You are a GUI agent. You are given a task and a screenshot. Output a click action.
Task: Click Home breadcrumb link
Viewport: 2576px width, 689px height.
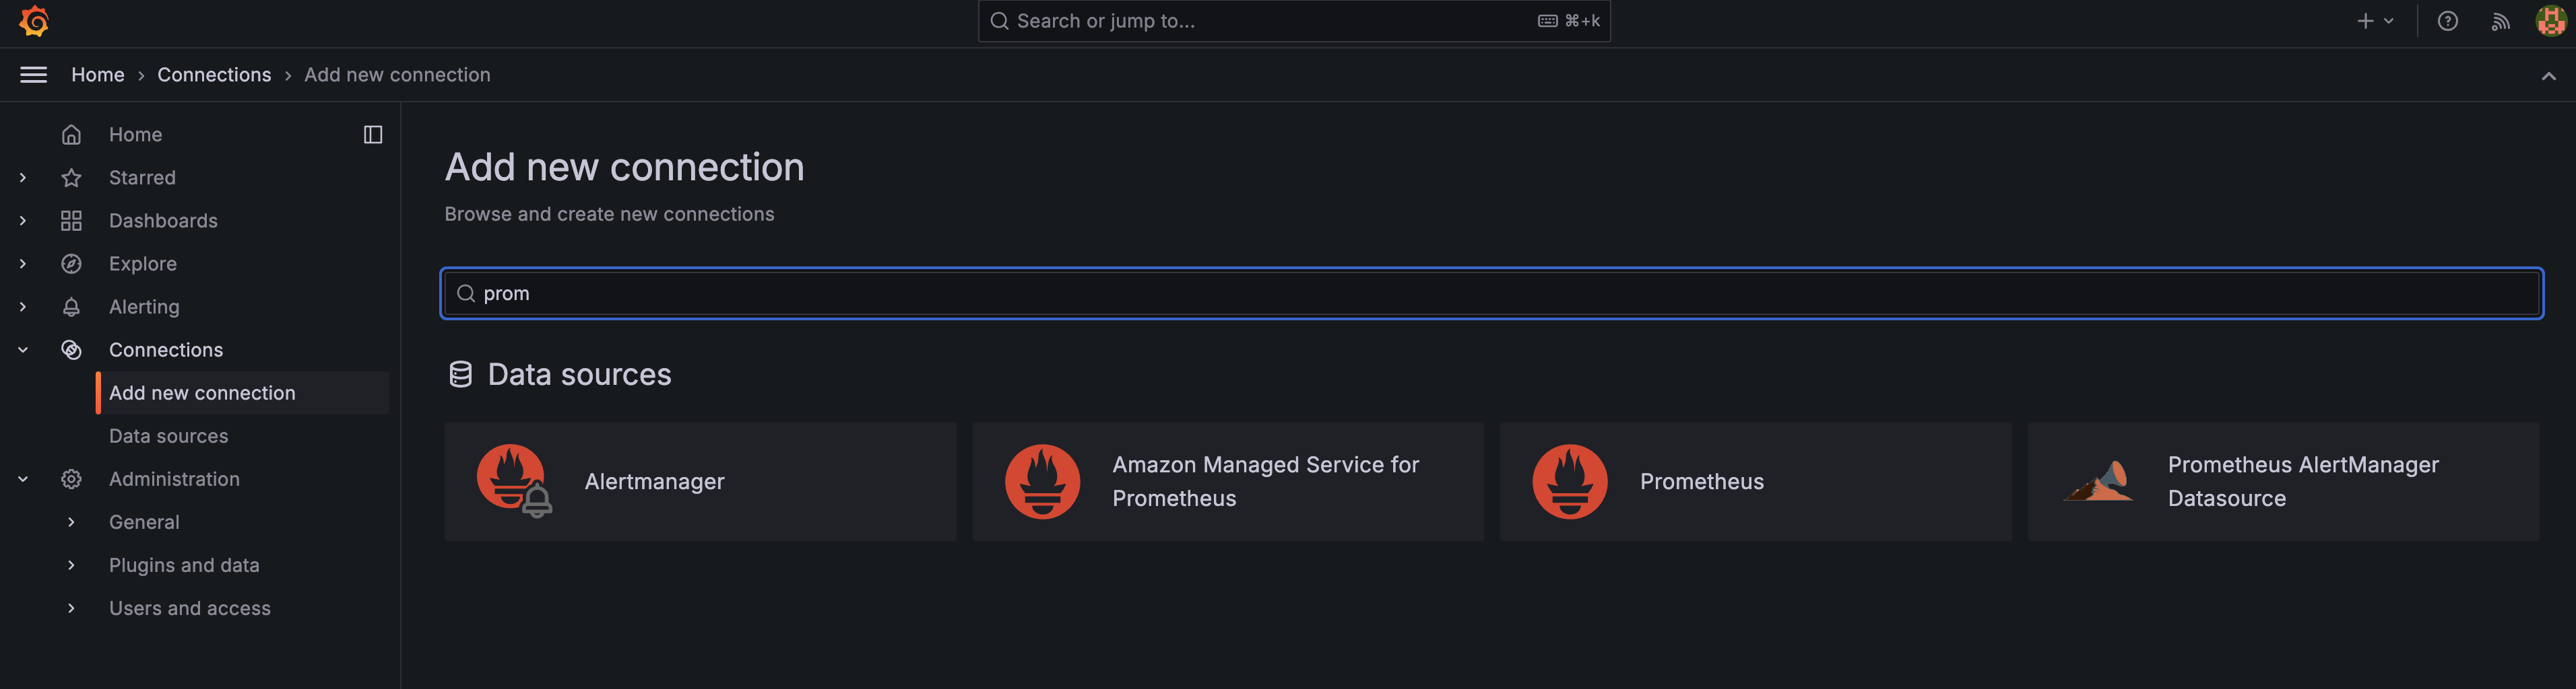pyautogui.click(x=98, y=75)
